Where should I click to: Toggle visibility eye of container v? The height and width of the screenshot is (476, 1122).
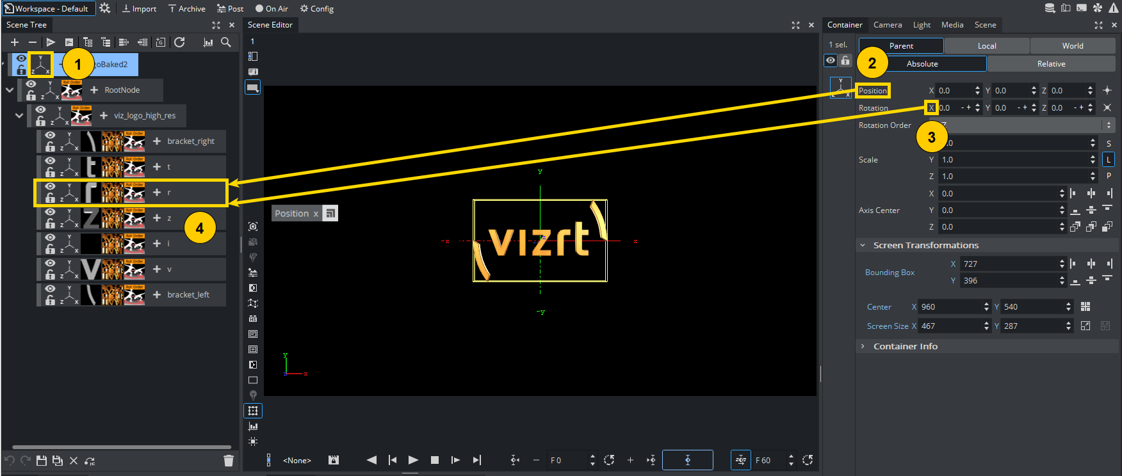tap(50, 264)
